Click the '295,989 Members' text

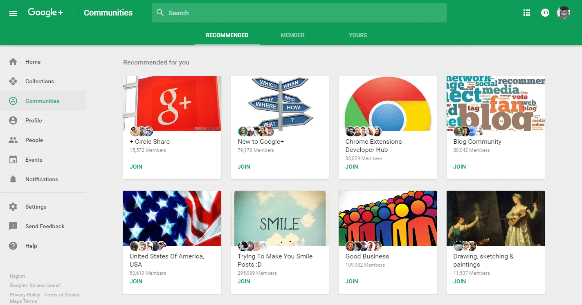coord(257,273)
